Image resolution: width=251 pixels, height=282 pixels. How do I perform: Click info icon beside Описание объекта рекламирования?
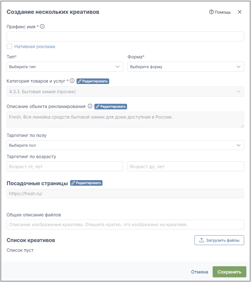click(90, 106)
